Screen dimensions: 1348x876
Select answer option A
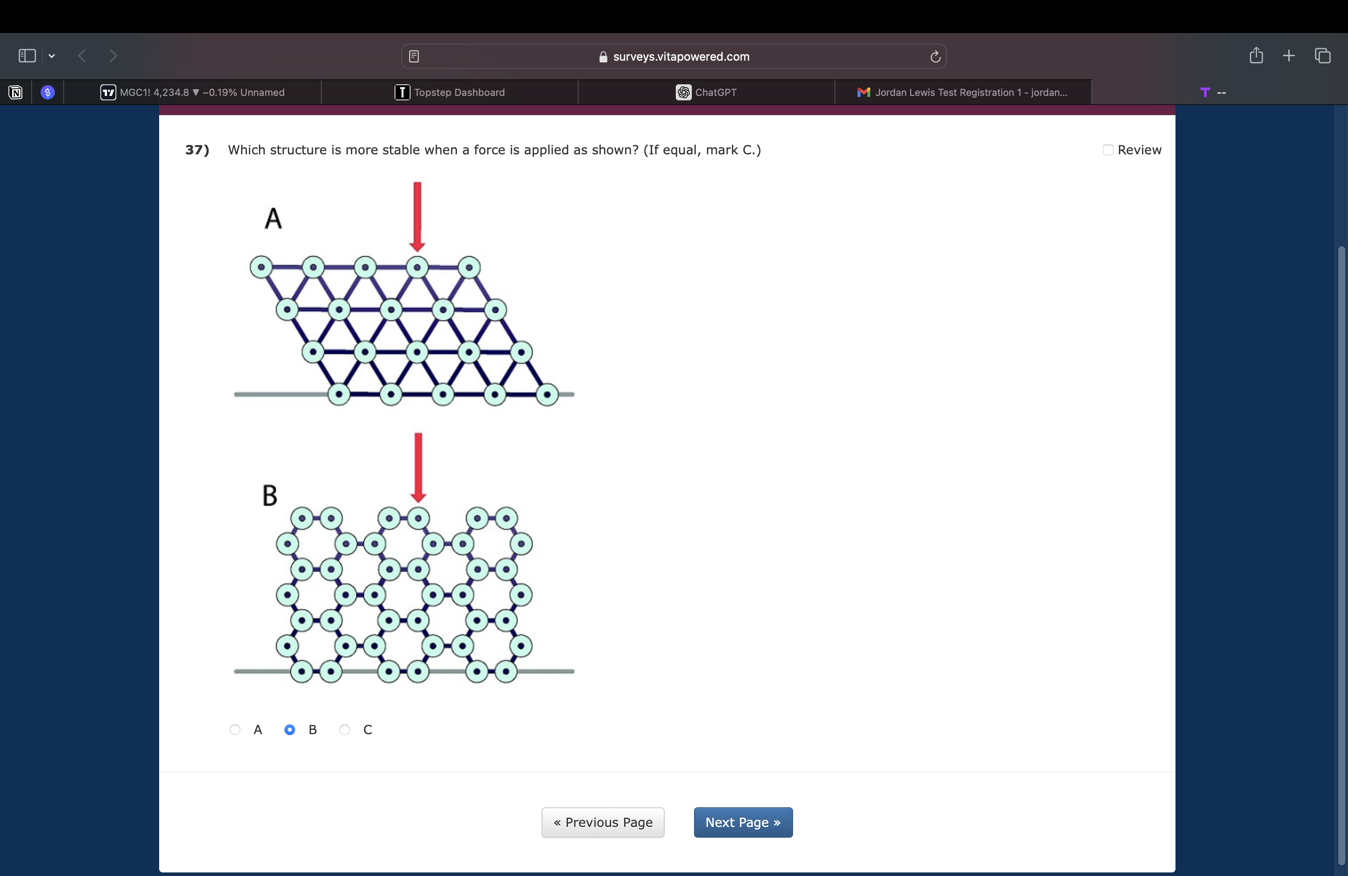235,729
